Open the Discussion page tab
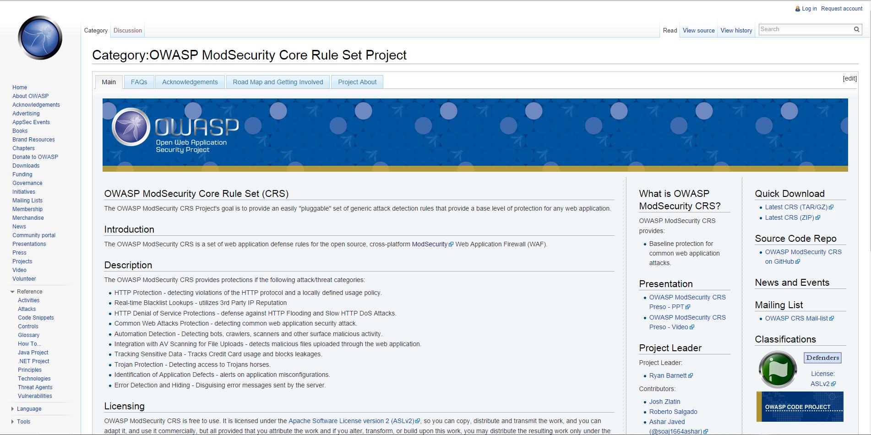The height and width of the screenshot is (435, 871). click(x=128, y=30)
